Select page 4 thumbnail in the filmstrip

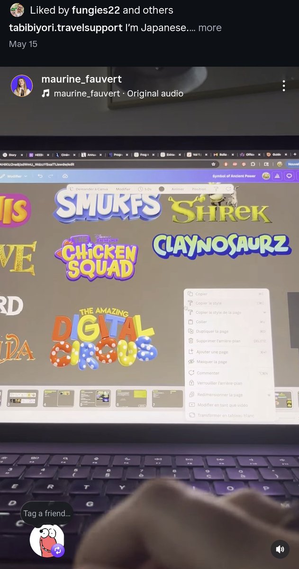click(x=59, y=398)
